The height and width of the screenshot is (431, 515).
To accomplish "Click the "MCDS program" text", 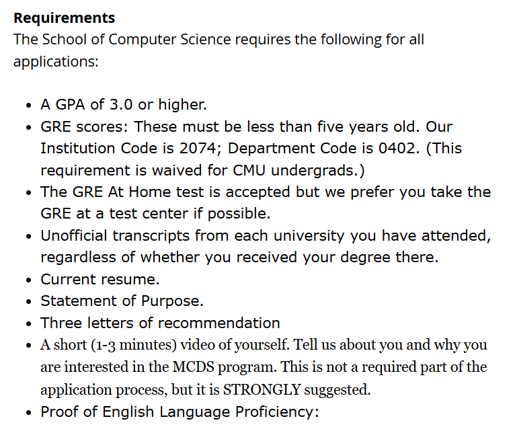I will click(x=224, y=367).
